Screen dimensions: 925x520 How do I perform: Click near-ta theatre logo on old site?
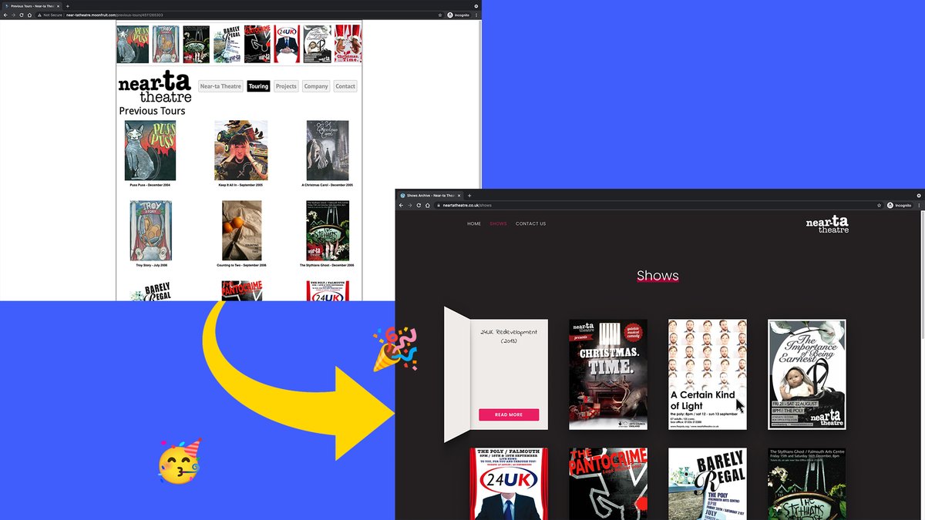[155, 88]
